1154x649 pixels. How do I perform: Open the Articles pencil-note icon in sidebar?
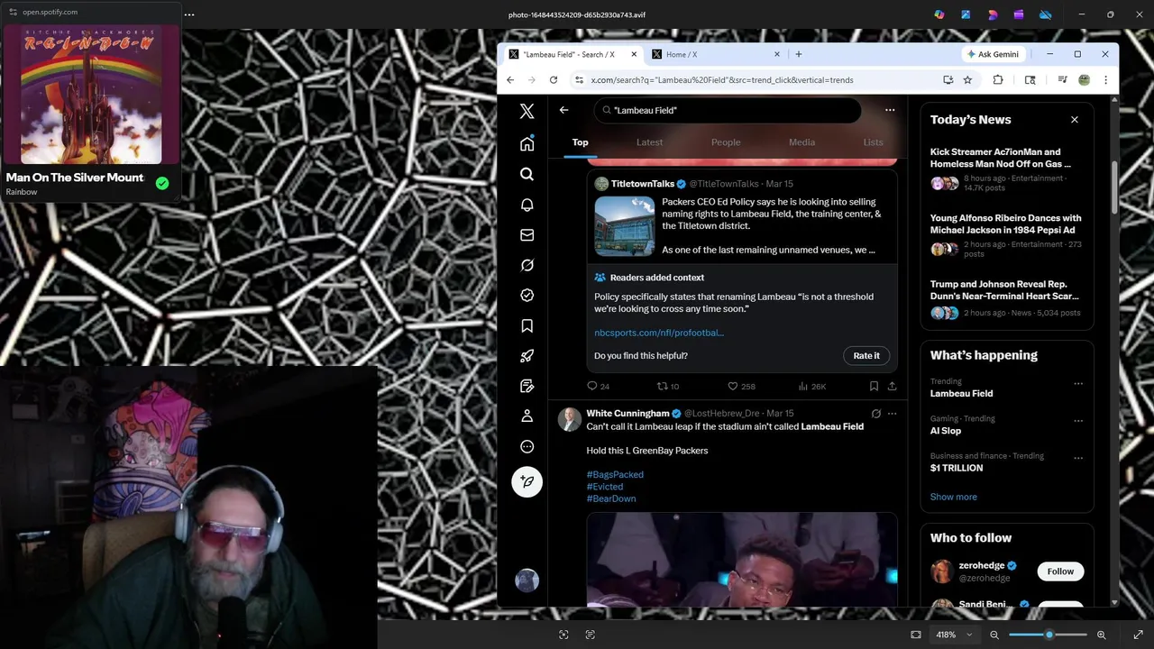527,386
